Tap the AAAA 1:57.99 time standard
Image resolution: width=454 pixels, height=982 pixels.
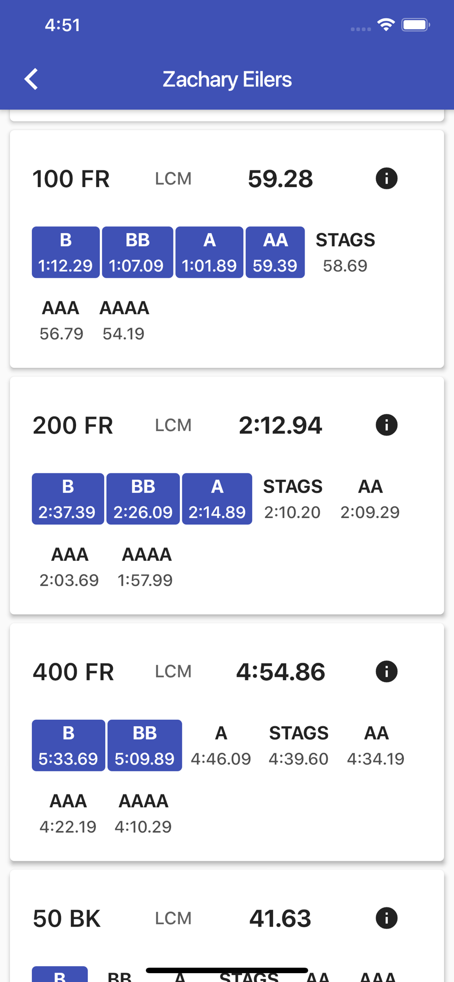click(x=146, y=567)
